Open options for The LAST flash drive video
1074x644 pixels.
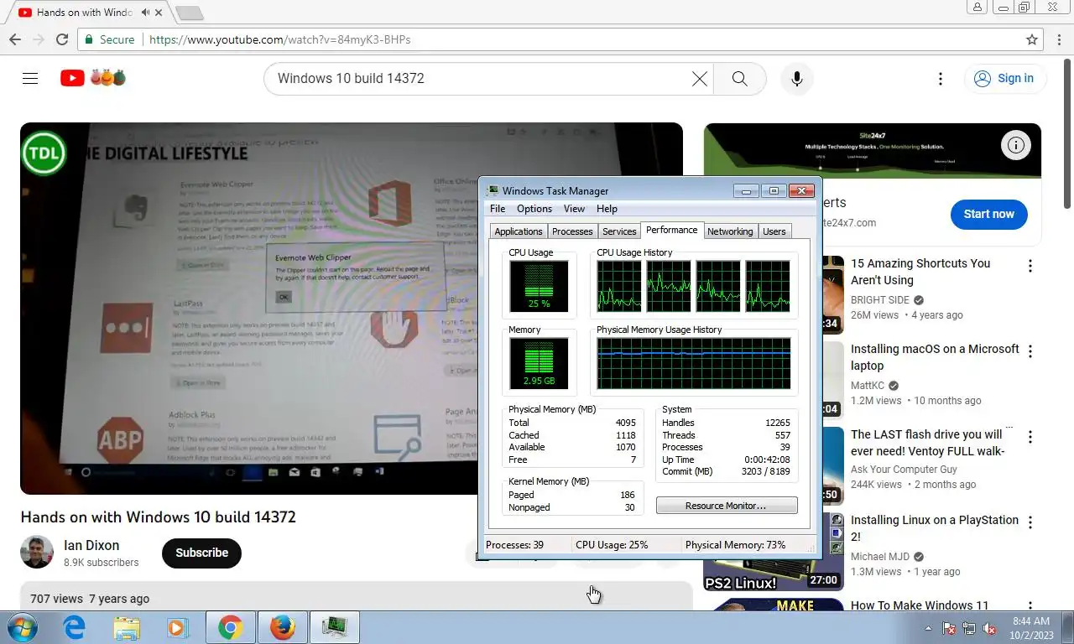[1030, 437]
